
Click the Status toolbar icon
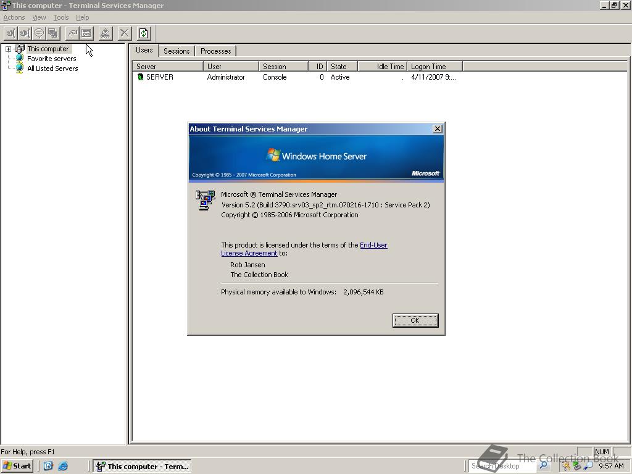click(x=86, y=33)
